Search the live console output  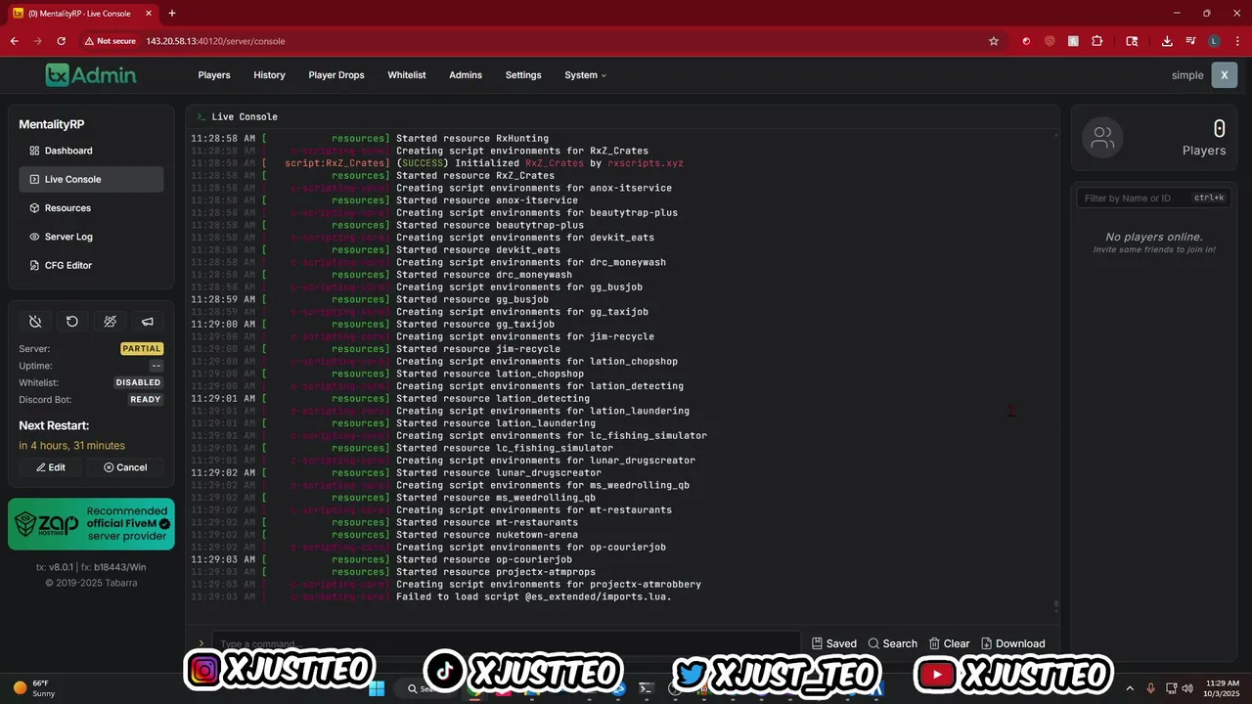[x=892, y=643]
